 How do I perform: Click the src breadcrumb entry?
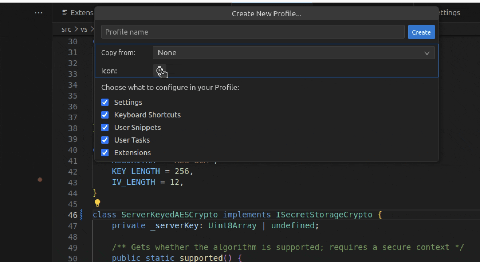click(66, 29)
